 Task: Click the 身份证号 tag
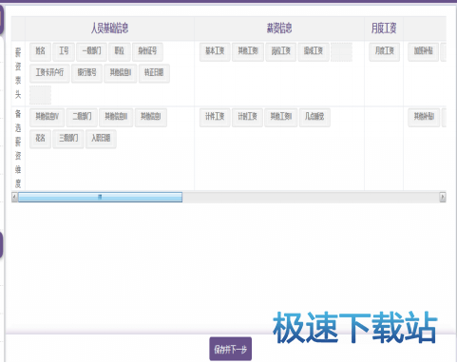(147, 52)
